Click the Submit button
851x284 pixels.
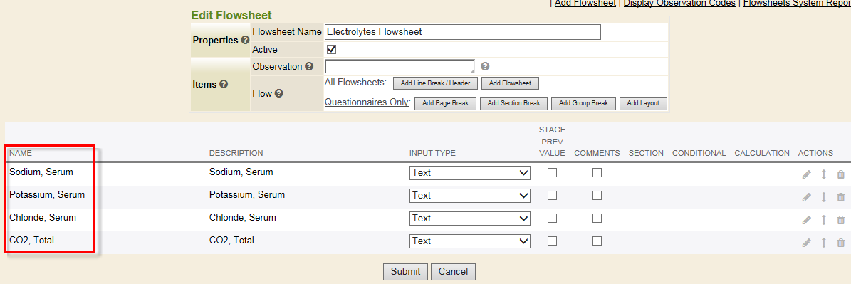405,271
